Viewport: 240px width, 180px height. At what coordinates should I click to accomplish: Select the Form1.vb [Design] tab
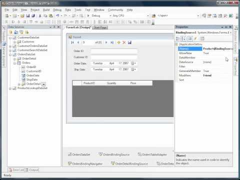[x=78, y=27]
